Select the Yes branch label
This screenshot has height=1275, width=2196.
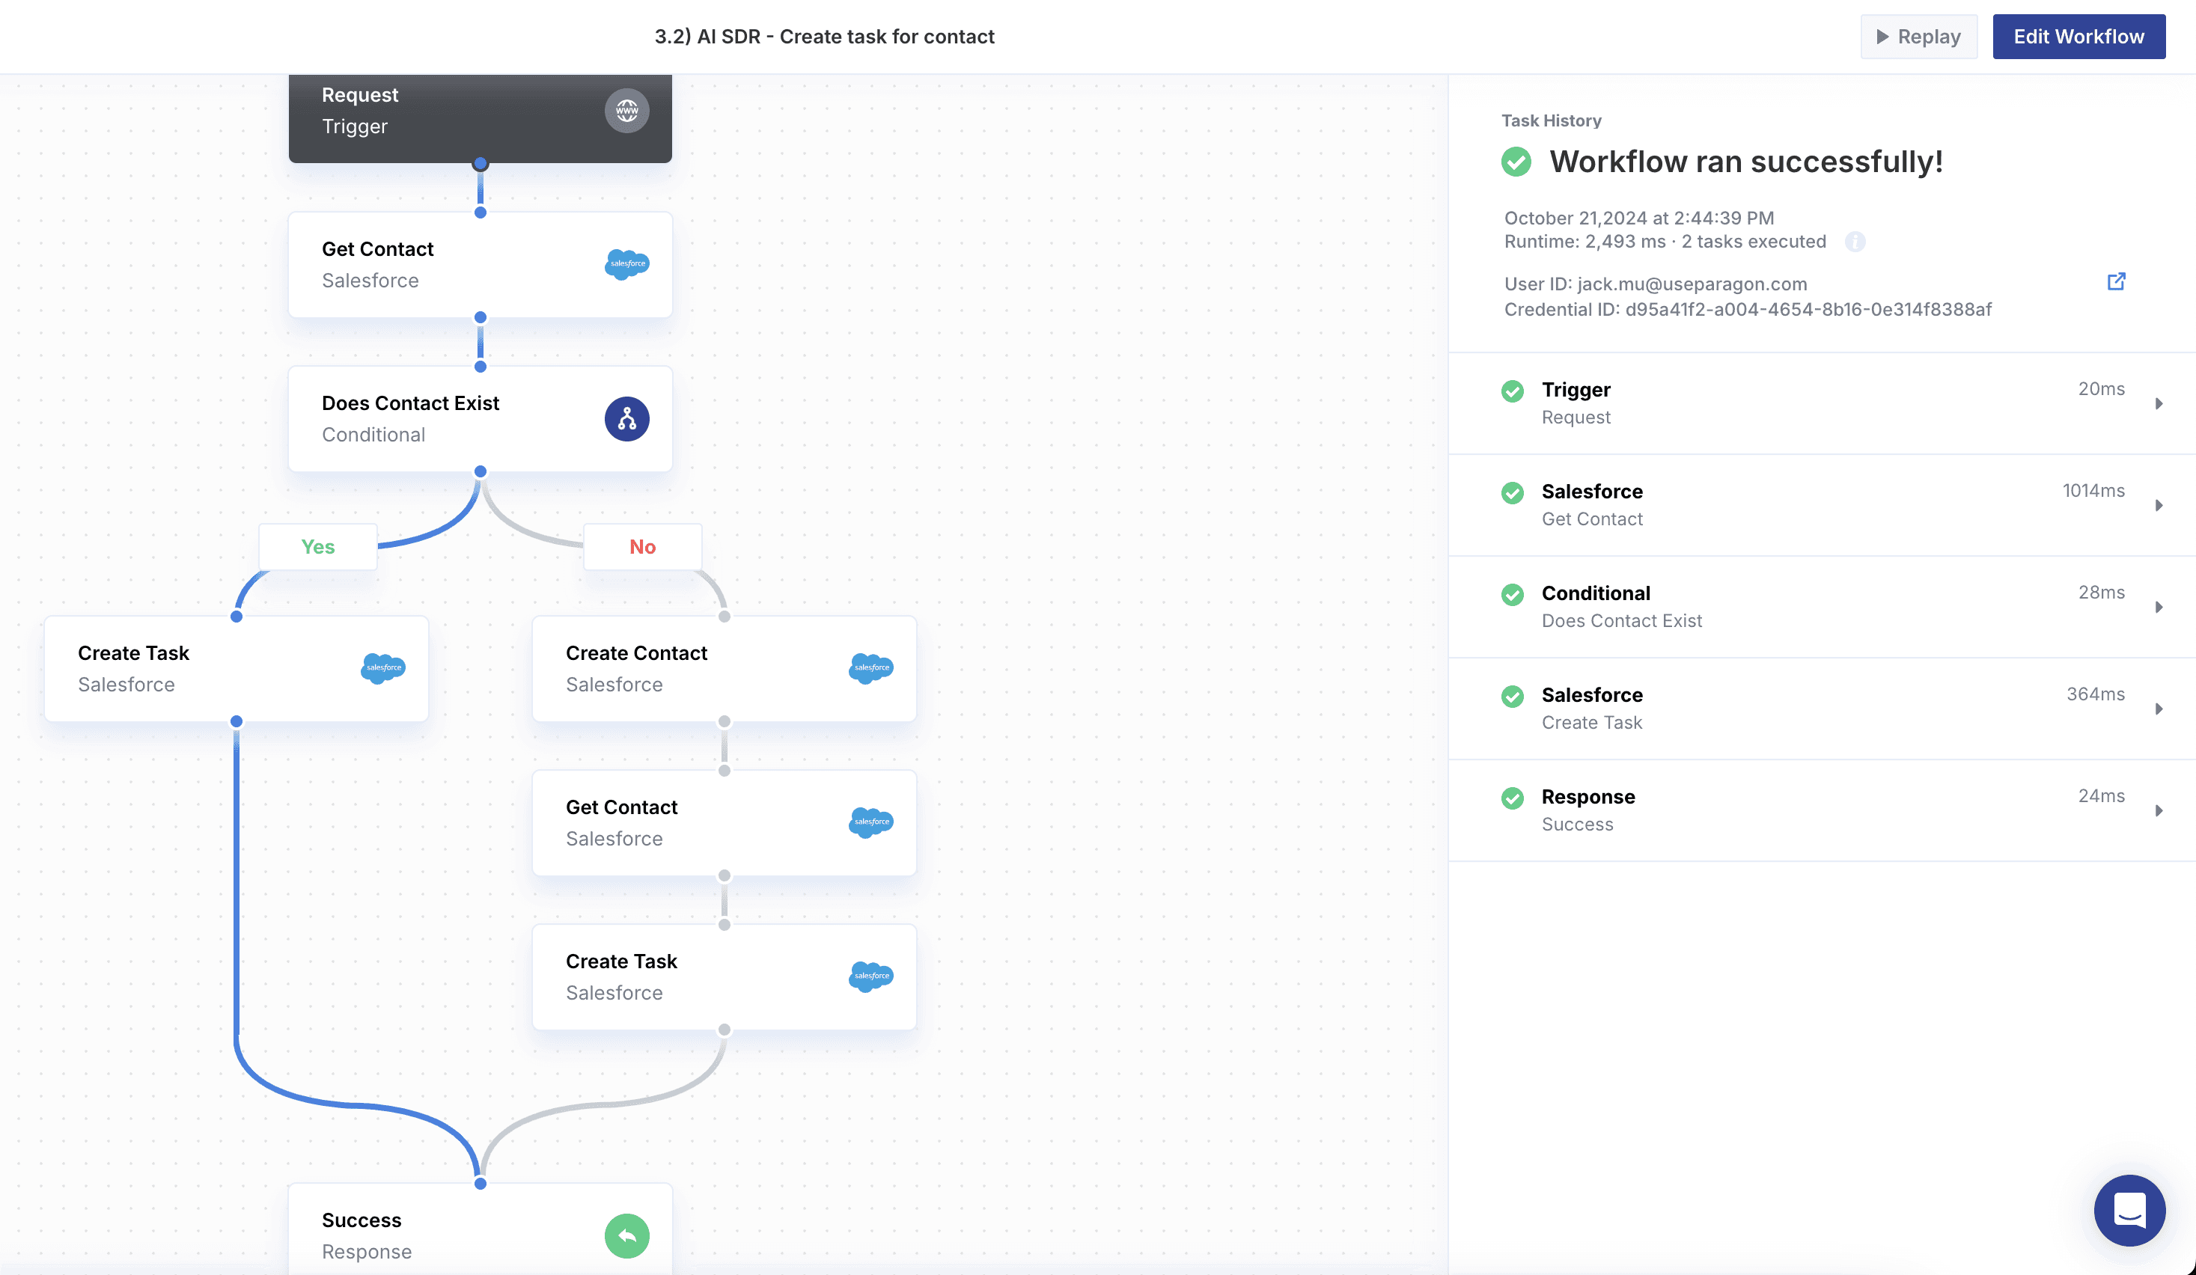(x=318, y=547)
